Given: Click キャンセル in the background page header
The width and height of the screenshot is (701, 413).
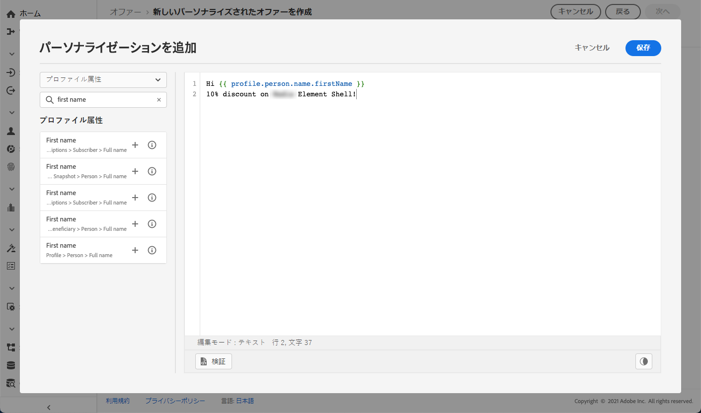Looking at the screenshot, I should (576, 11).
